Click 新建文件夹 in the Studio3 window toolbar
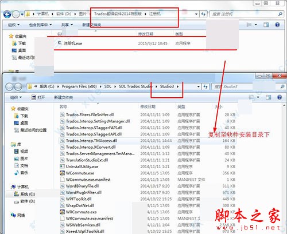Screen dimensions: 287x234 pyautogui.click(x=64, y=97)
